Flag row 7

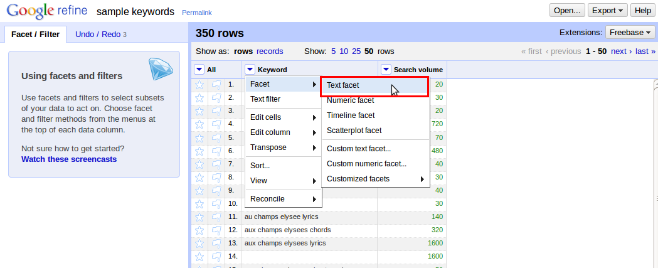(x=216, y=164)
